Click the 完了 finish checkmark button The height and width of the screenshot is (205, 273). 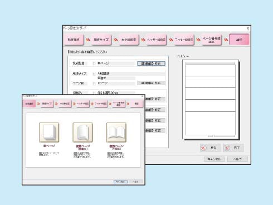[x=233, y=148]
